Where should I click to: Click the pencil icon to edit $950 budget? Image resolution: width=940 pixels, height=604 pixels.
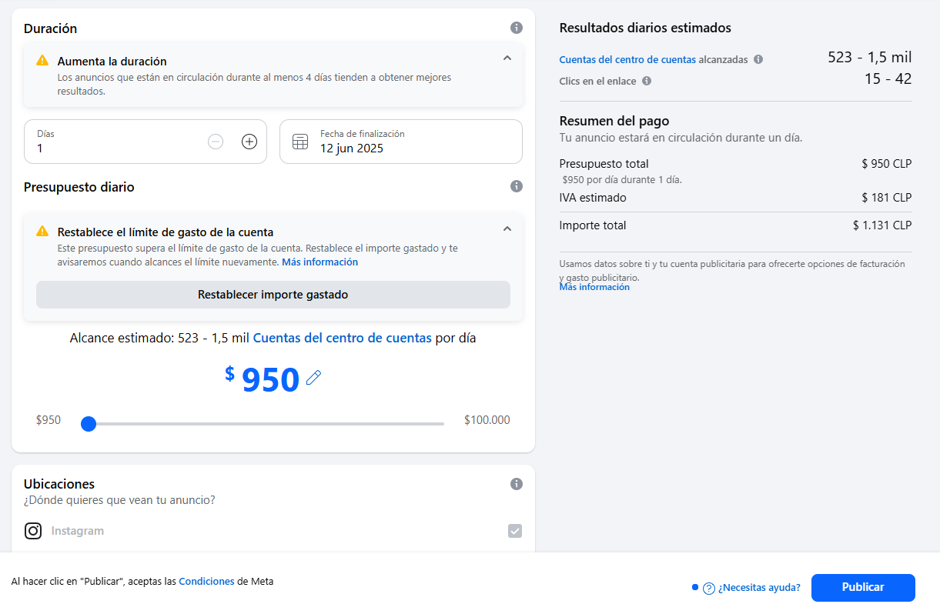click(313, 378)
